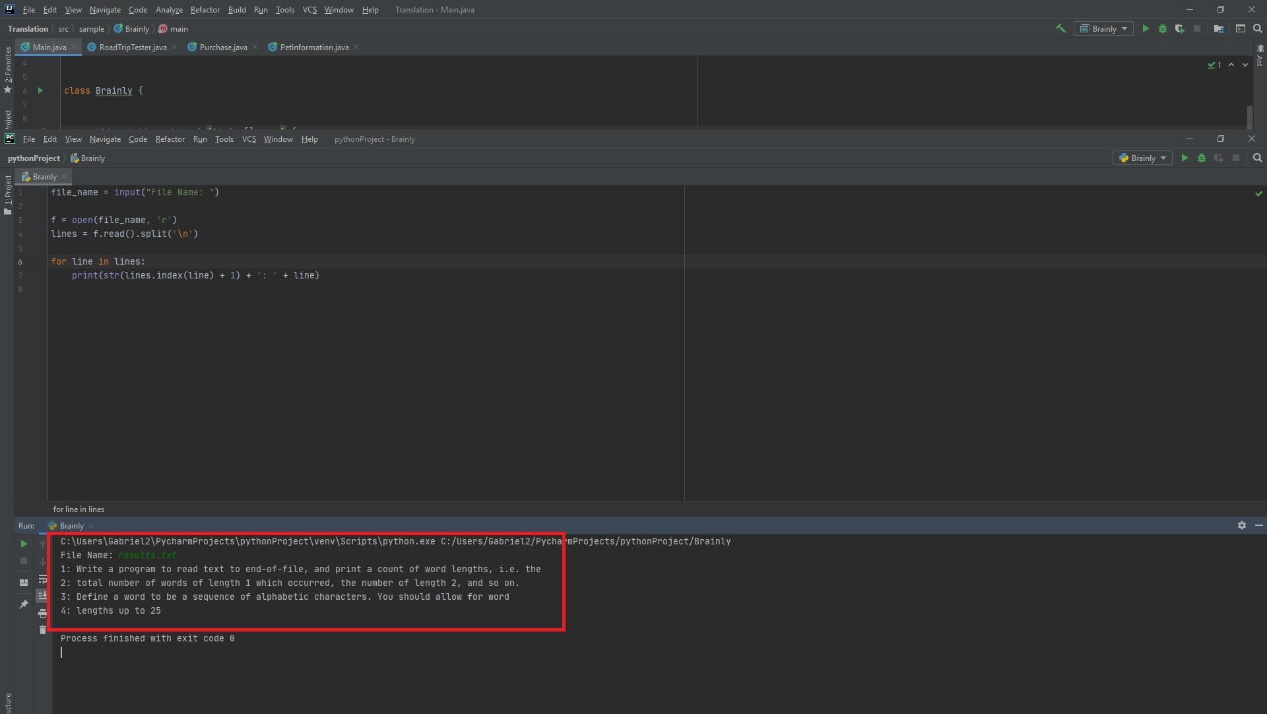Jump to next highlighted problem using down chevron
1267x714 pixels.
1245,65
